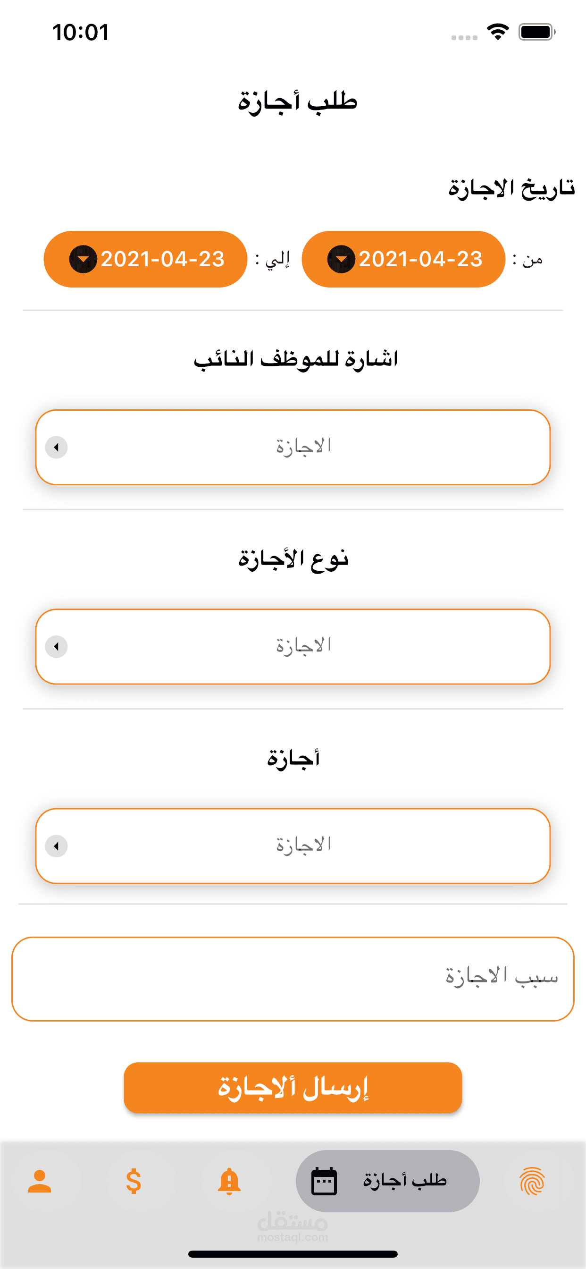Click arrow icon in substitute employee field
The image size is (586, 1269).
point(56,447)
